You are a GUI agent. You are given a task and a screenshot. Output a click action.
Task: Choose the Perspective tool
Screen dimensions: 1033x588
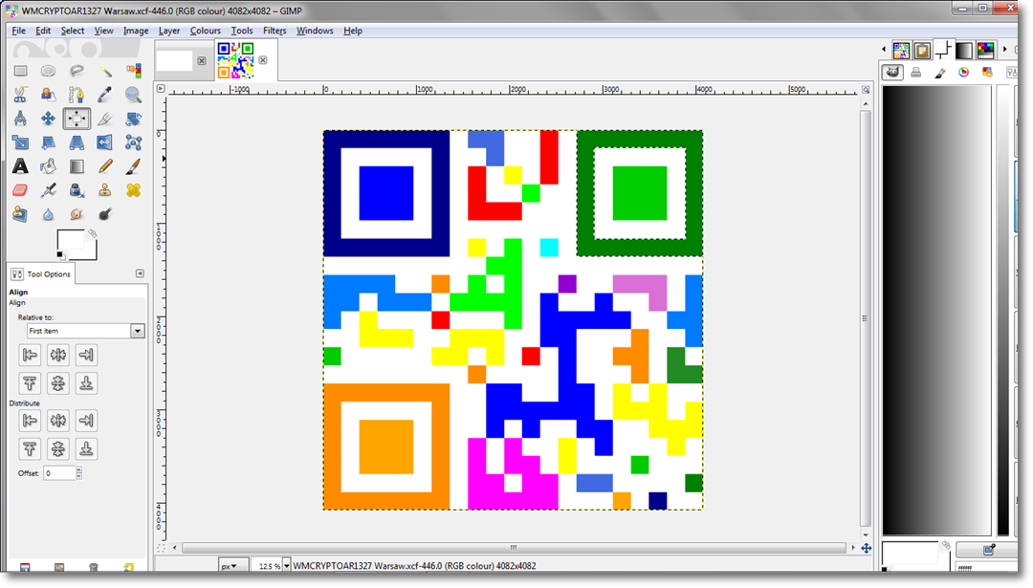[x=77, y=142]
